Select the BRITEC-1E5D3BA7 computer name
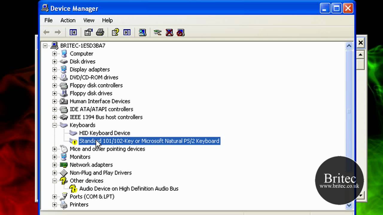Image resolution: width=383 pixels, height=215 pixels. click(83, 46)
